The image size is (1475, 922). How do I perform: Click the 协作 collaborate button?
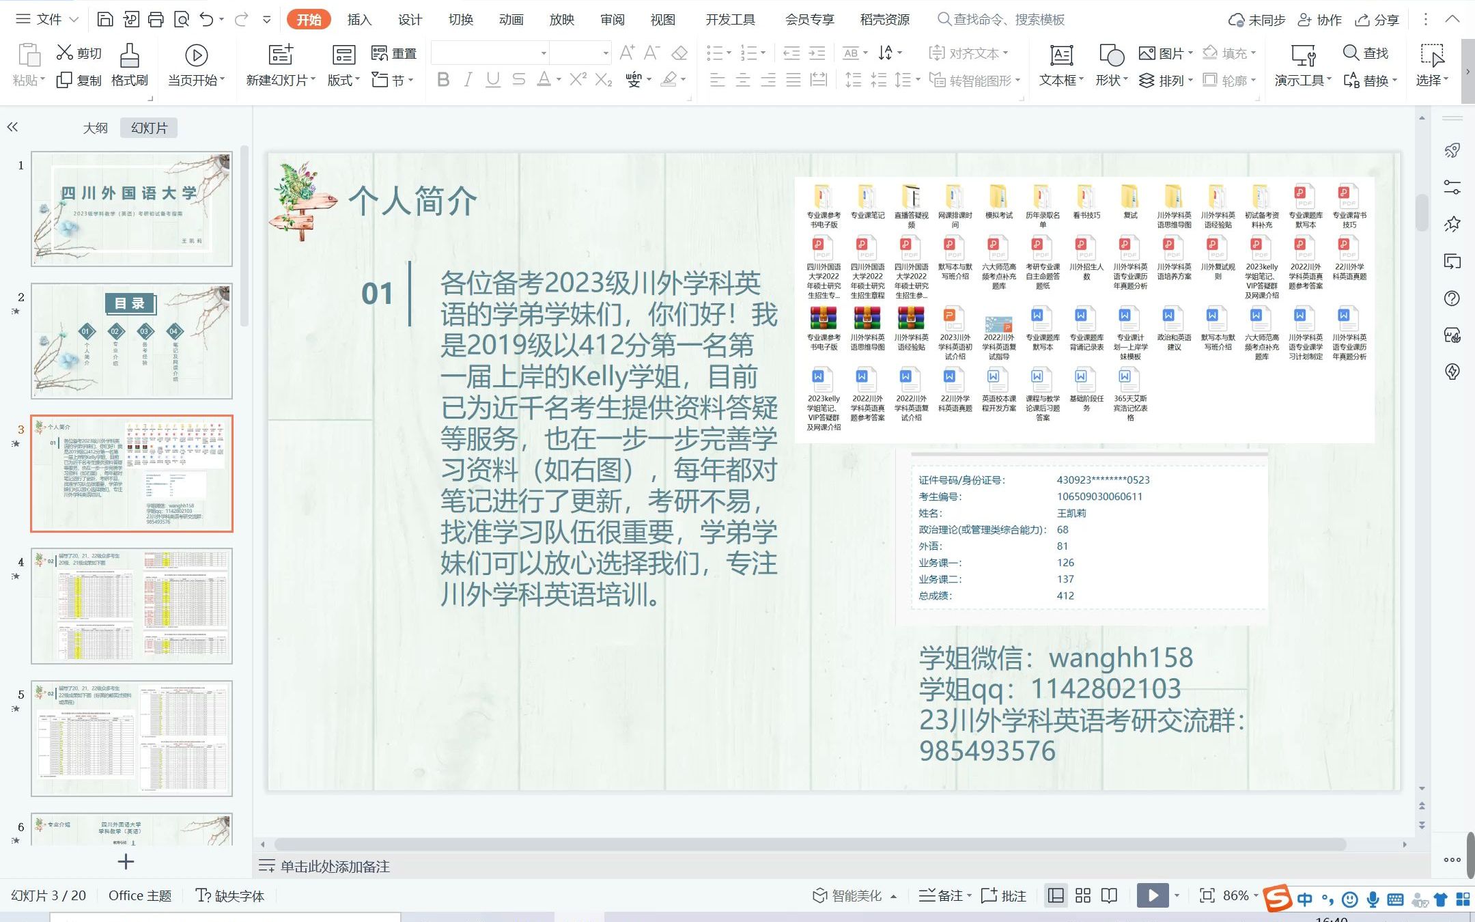pos(1319,20)
